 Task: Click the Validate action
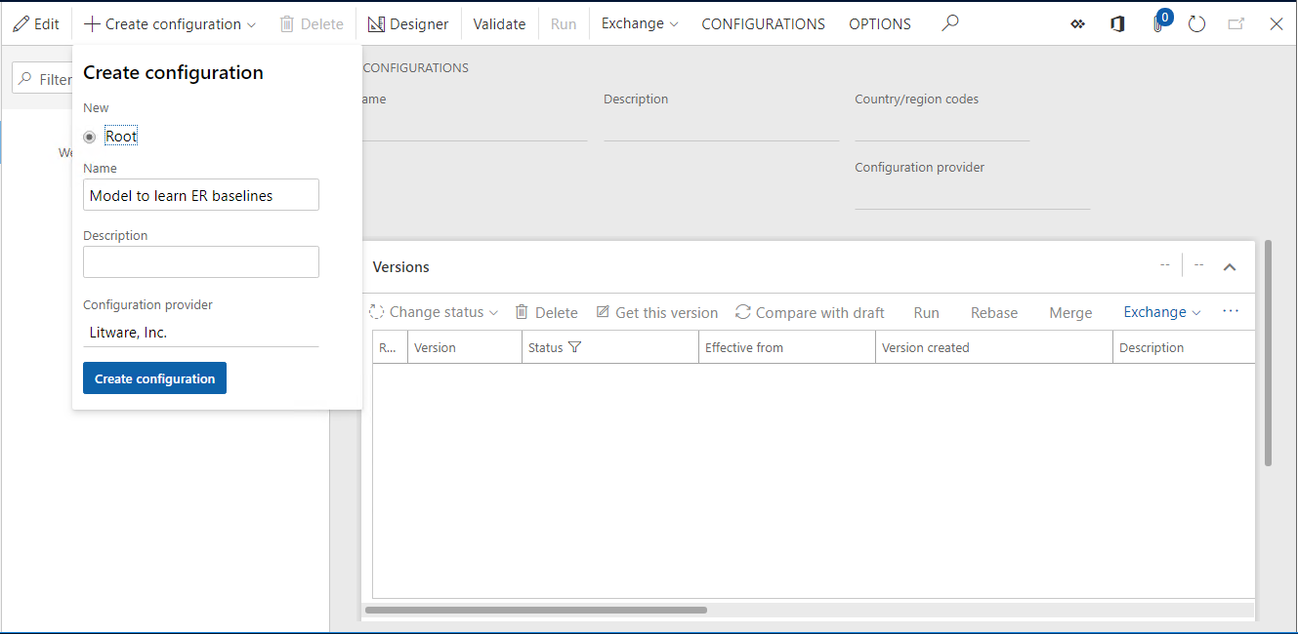(499, 23)
